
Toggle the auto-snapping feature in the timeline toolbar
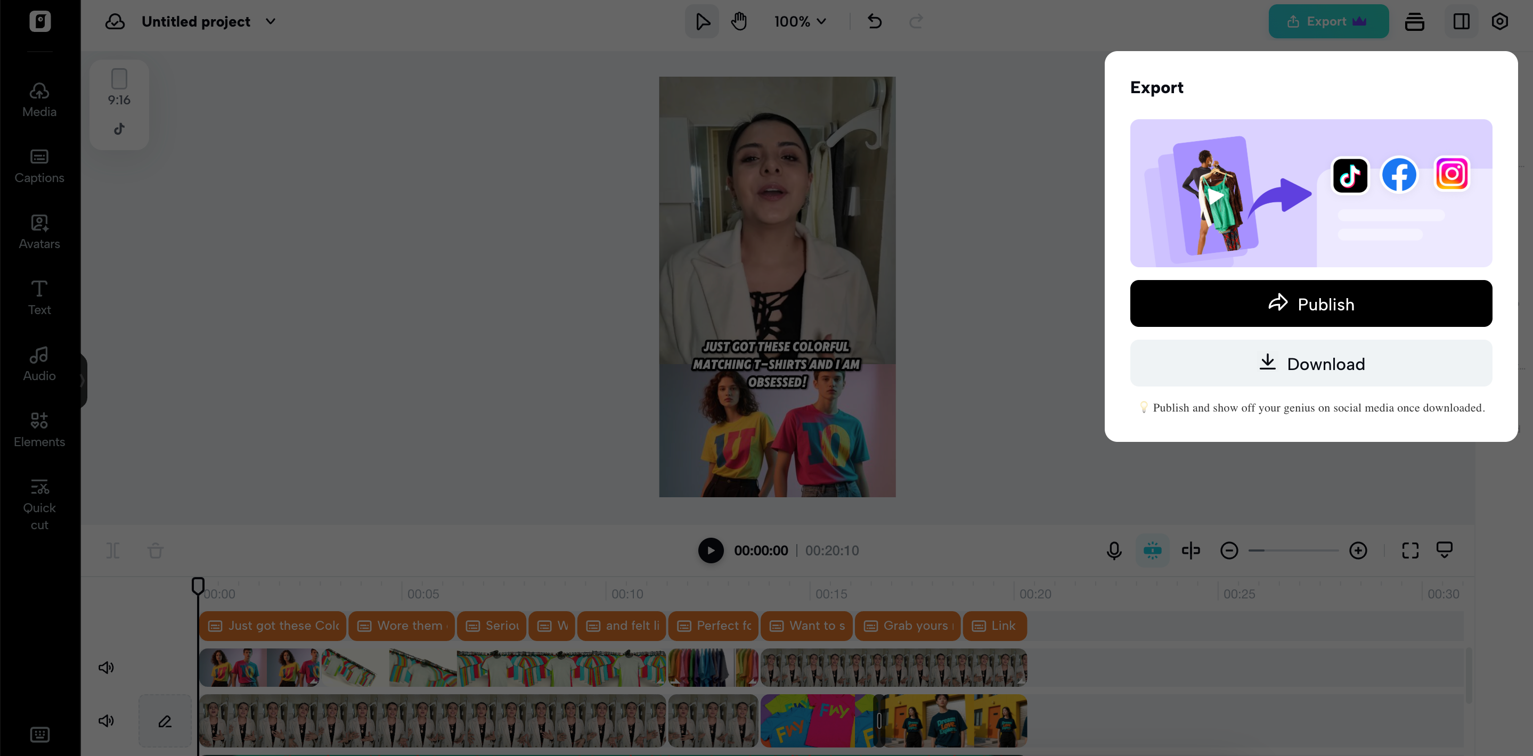tap(1153, 550)
